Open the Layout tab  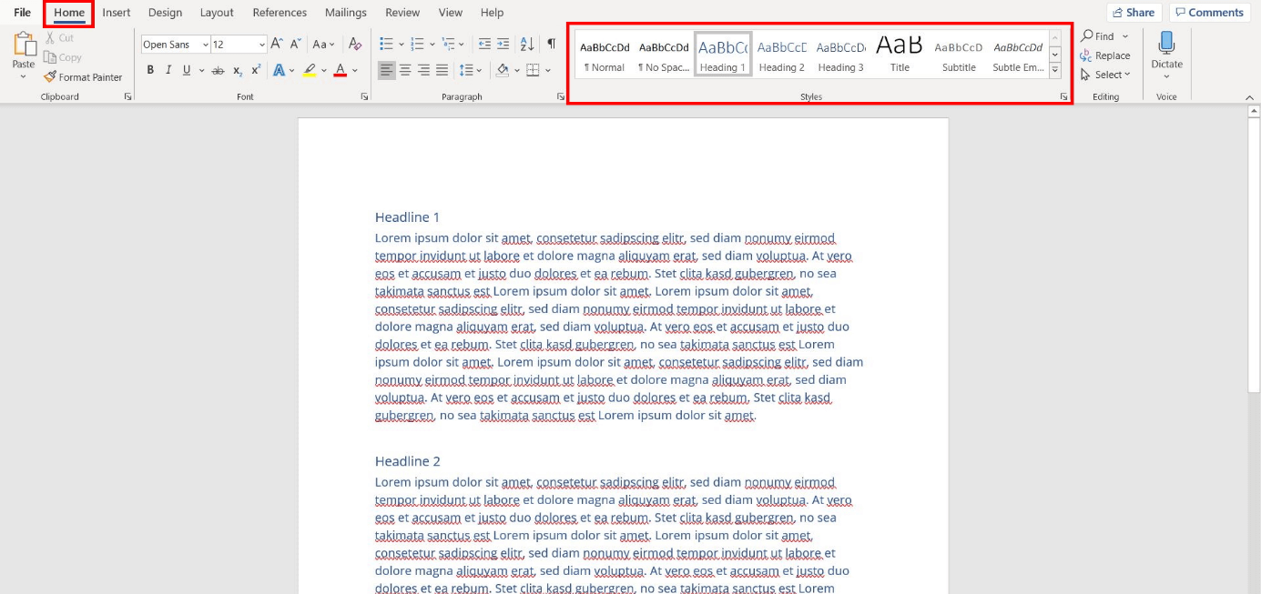pos(217,13)
